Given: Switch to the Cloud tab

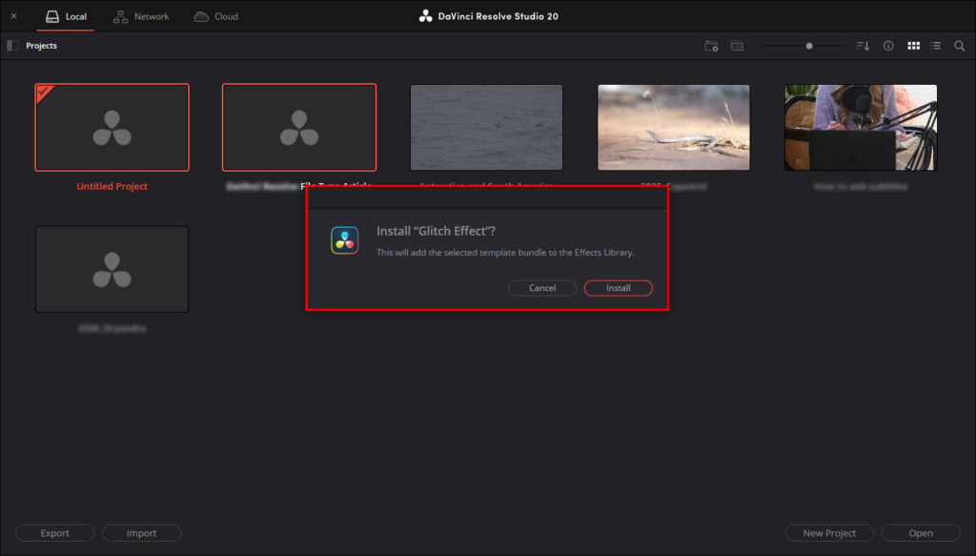Looking at the screenshot, I should [x=216, y=16].
